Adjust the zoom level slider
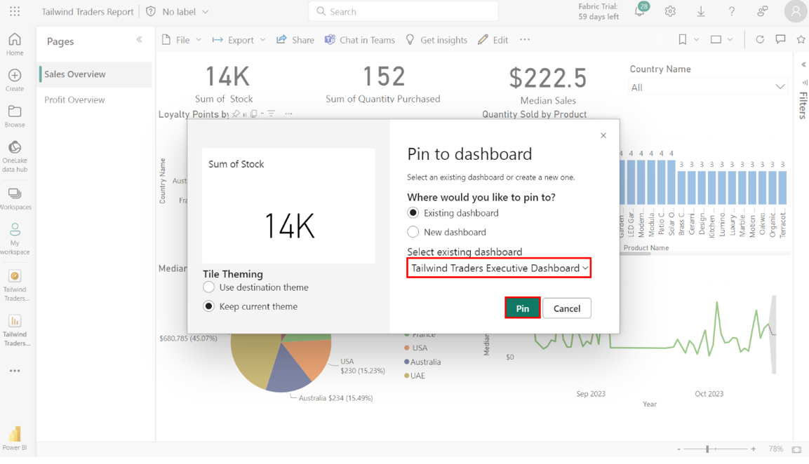 [x=708, y=449]
